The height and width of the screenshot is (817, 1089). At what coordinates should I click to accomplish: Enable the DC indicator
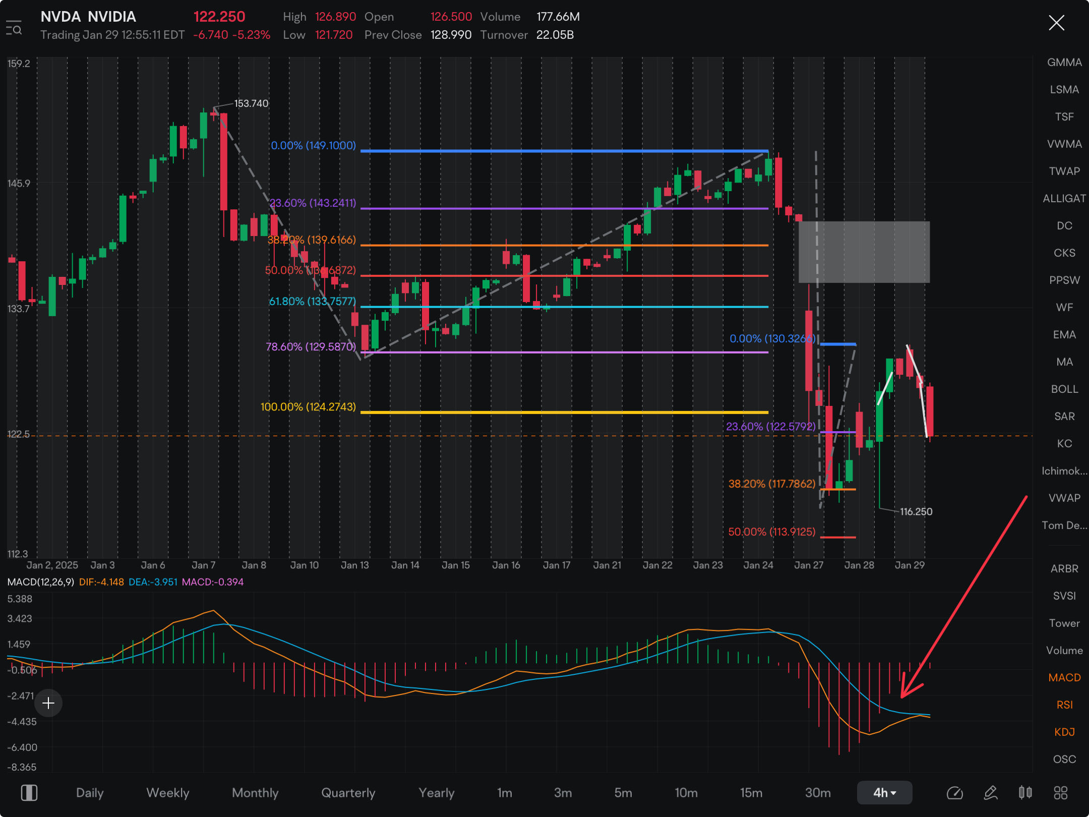point(1064,226)
